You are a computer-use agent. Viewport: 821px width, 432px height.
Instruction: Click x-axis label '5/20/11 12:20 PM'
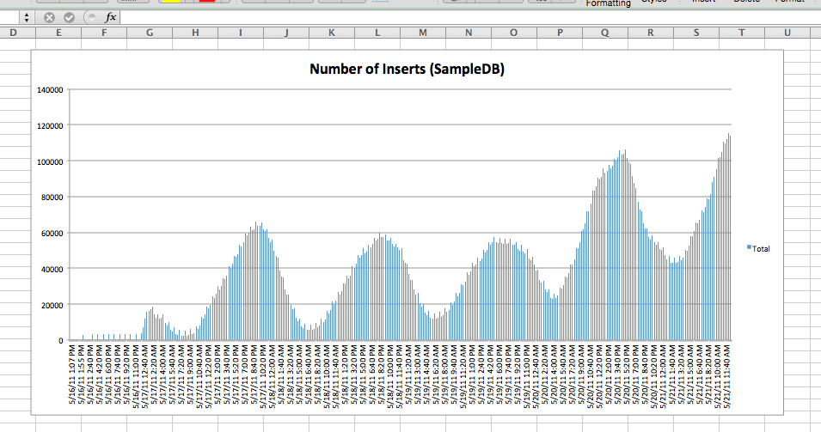click(x=599, y=376)
